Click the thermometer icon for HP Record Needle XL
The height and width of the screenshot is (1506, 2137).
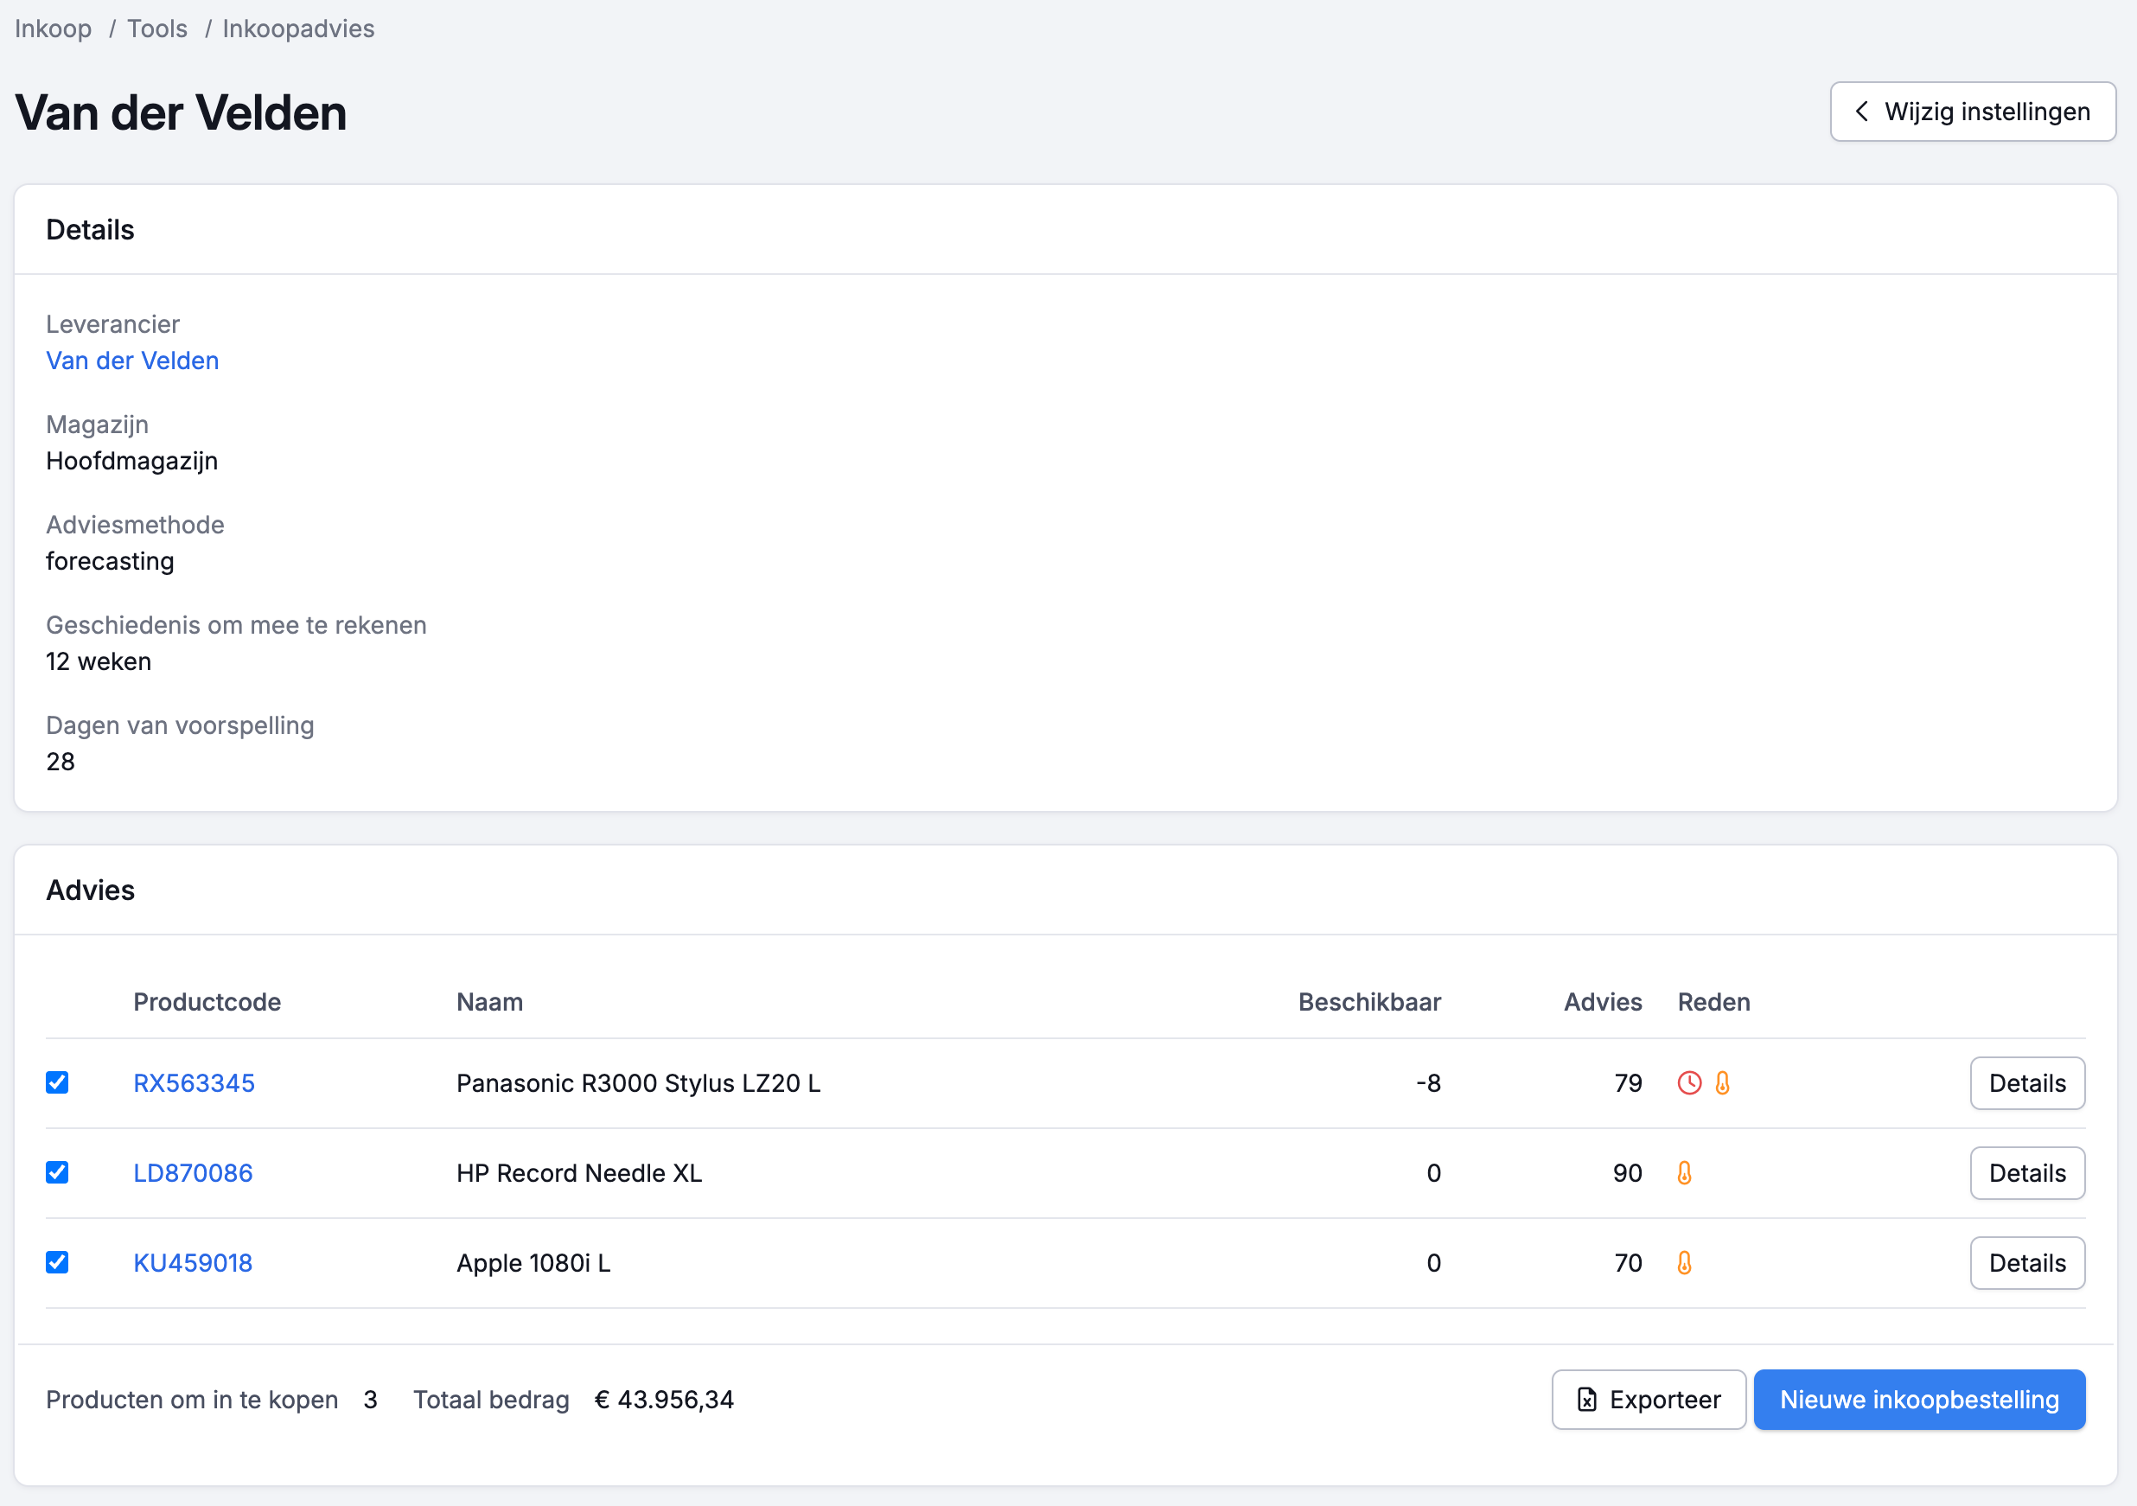[x=1685, y=1173]
